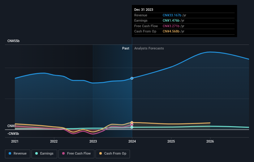The height and width of the screenshot is (162, 254).
Task: Toggle the Free Cash Flow legend series
Action: click(76, 154)
